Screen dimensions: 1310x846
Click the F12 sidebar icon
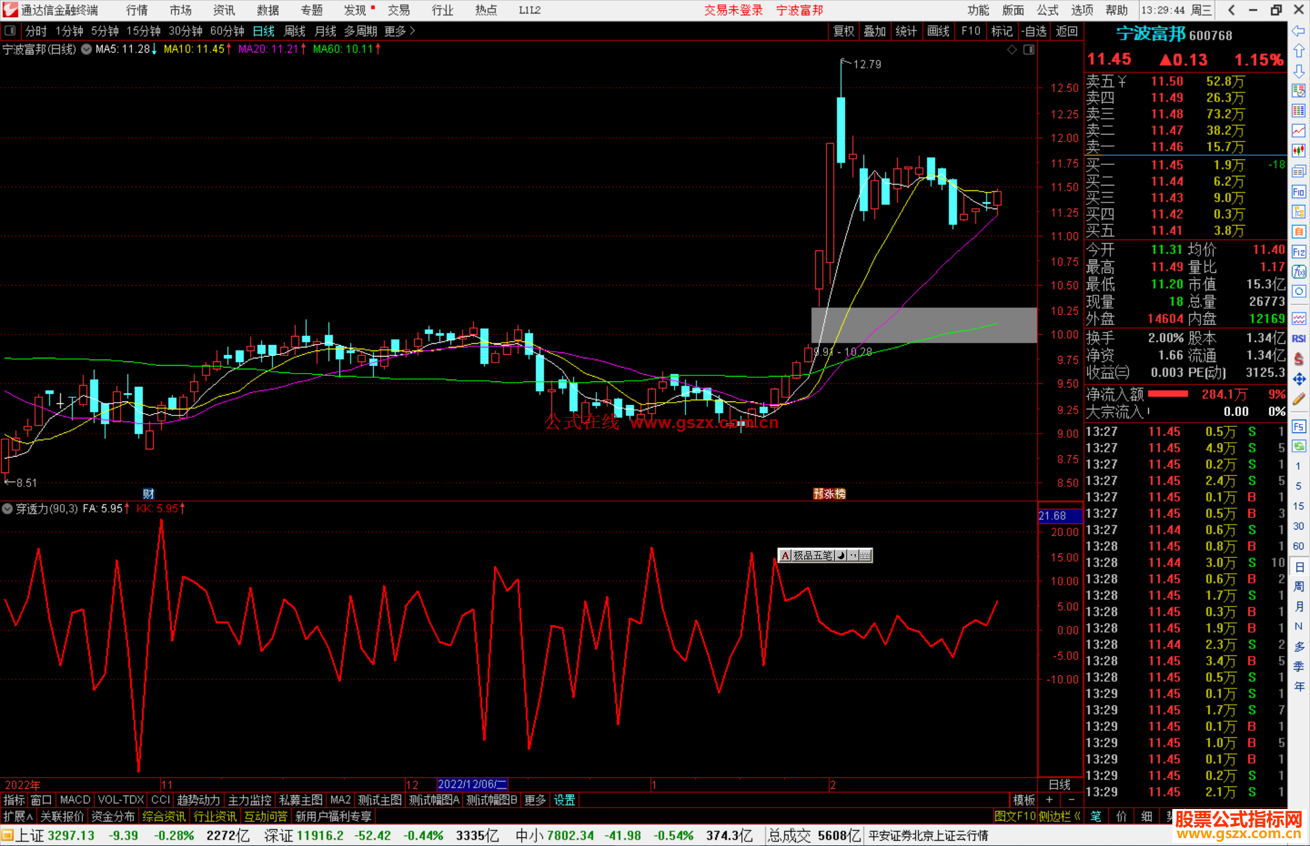[1298, 252]
